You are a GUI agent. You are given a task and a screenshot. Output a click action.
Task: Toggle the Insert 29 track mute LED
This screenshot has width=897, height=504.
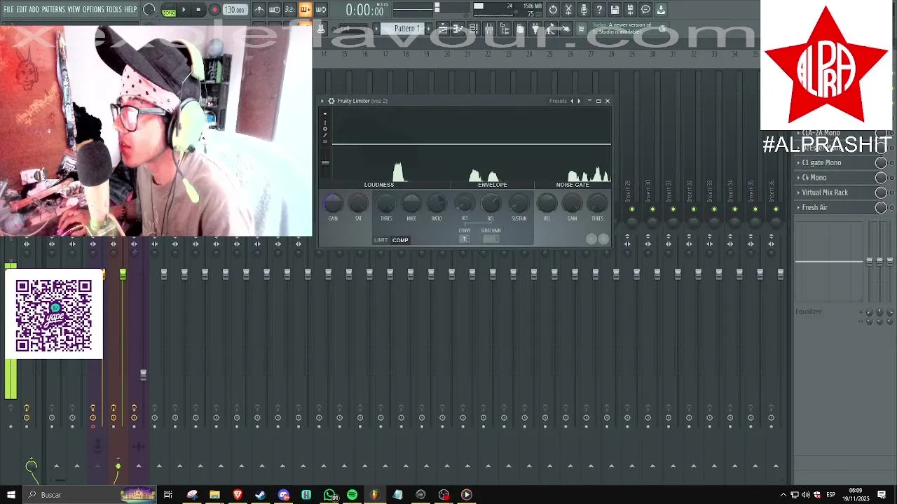point(632,209)
